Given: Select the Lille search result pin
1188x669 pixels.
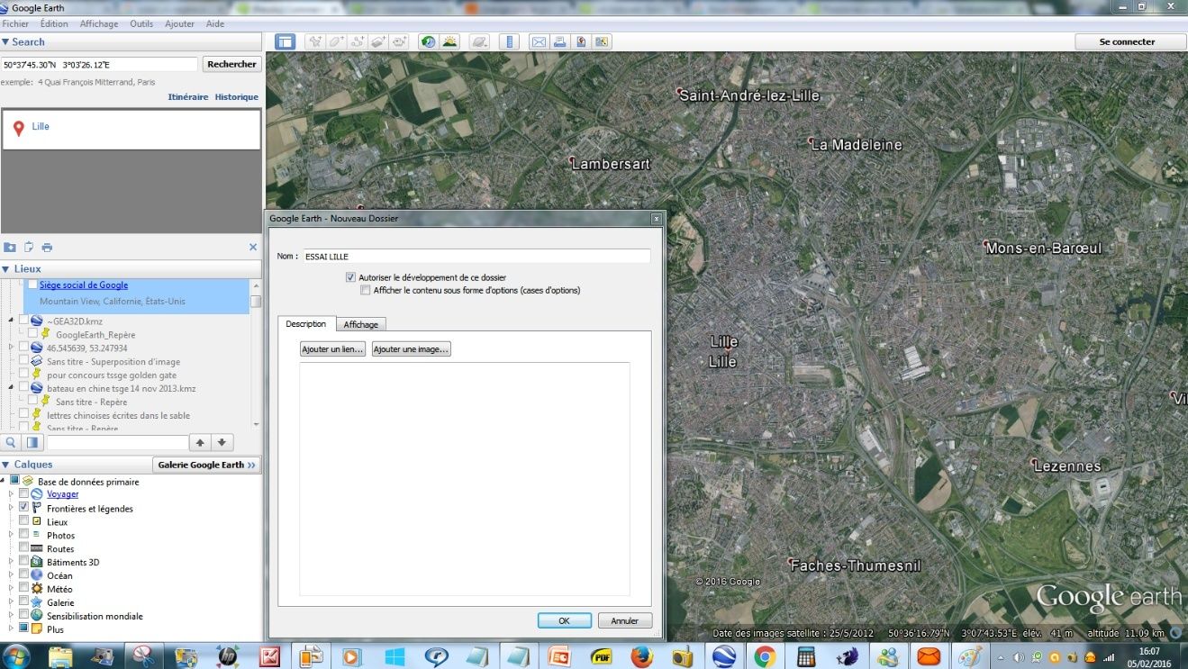Looking at the screenshot, I should (x=19, y=129).
